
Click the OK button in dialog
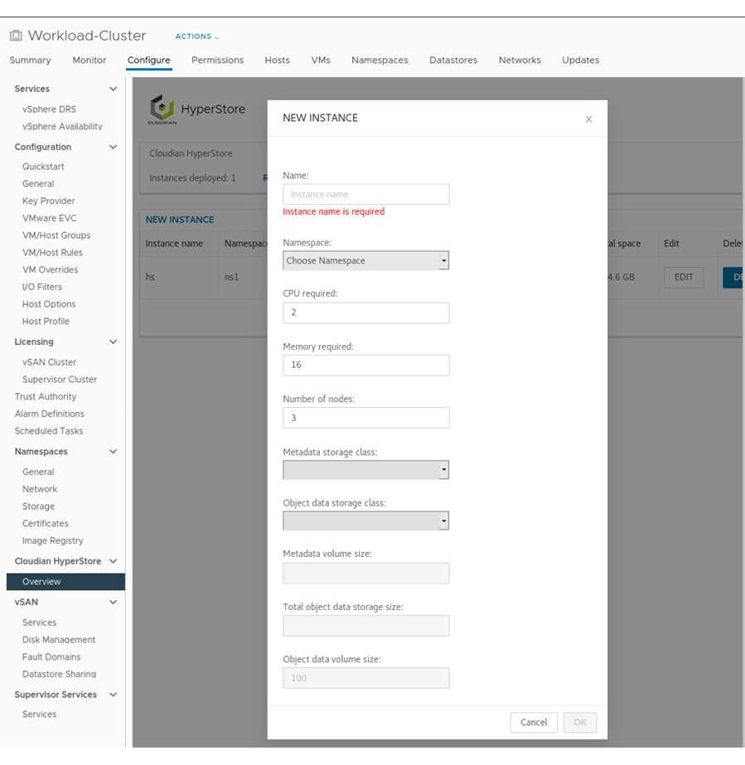point(579,723)
